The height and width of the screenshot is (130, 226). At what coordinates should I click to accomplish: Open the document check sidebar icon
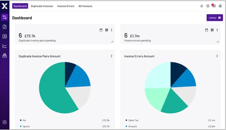5,27
